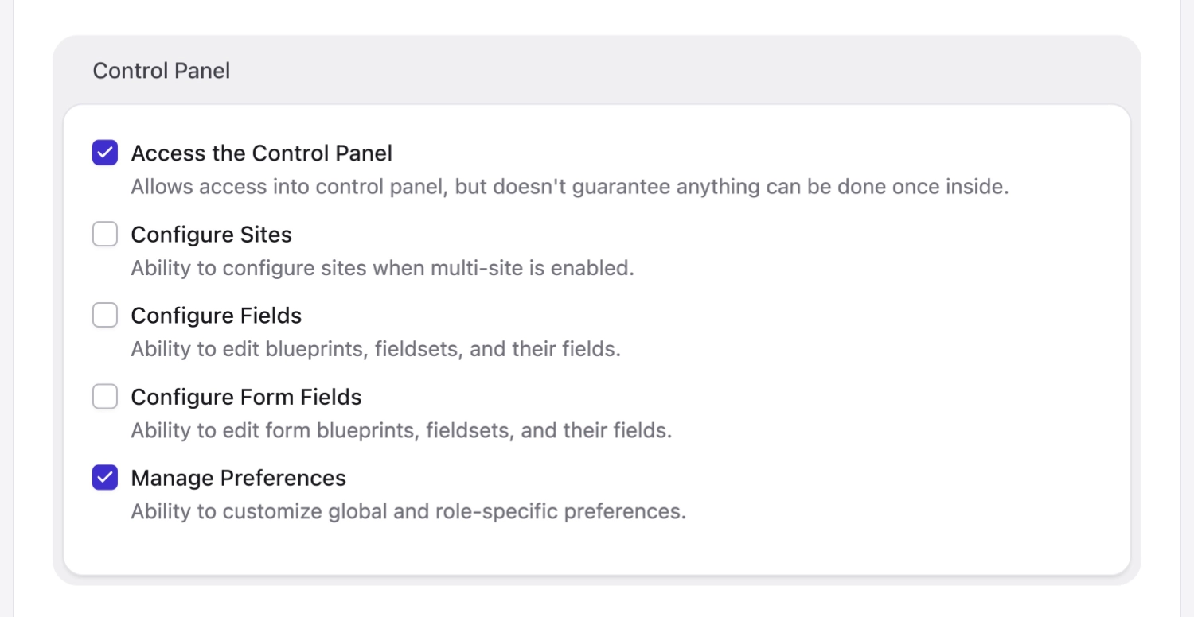Click the checked checkbox beside Manage Preferences
1194x617 pixels.
click(104, 477)
